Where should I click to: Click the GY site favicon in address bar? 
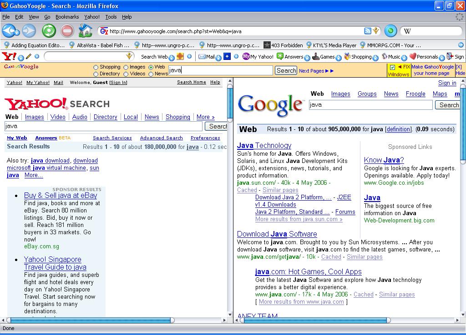(x=104, y=31)
